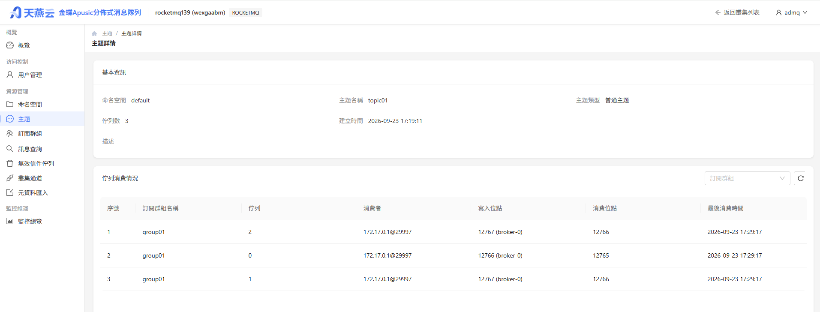Image resolution: width=820 pixels, height=312 pixels.
Task: Open 無效信件佇列 in sidebar
Action: pos(42,163)
